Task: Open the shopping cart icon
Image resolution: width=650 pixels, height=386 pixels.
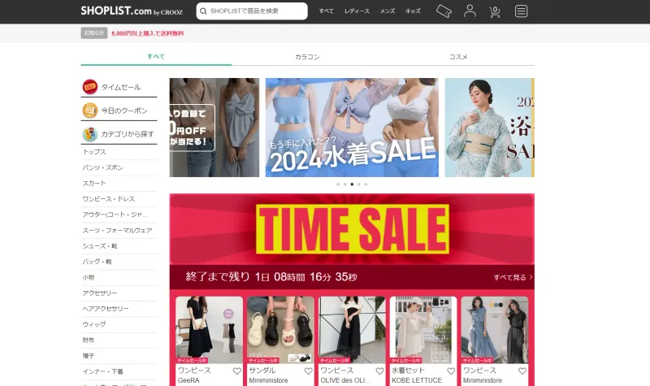Action: click(495, 11)
